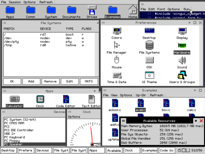
Task: Select the /dev/pty file system row
Action: 49,41
